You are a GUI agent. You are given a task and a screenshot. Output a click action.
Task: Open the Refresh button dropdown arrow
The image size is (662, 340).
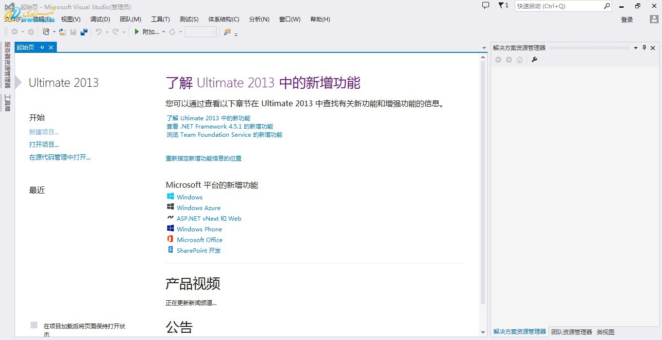click(x=180, y=32)
